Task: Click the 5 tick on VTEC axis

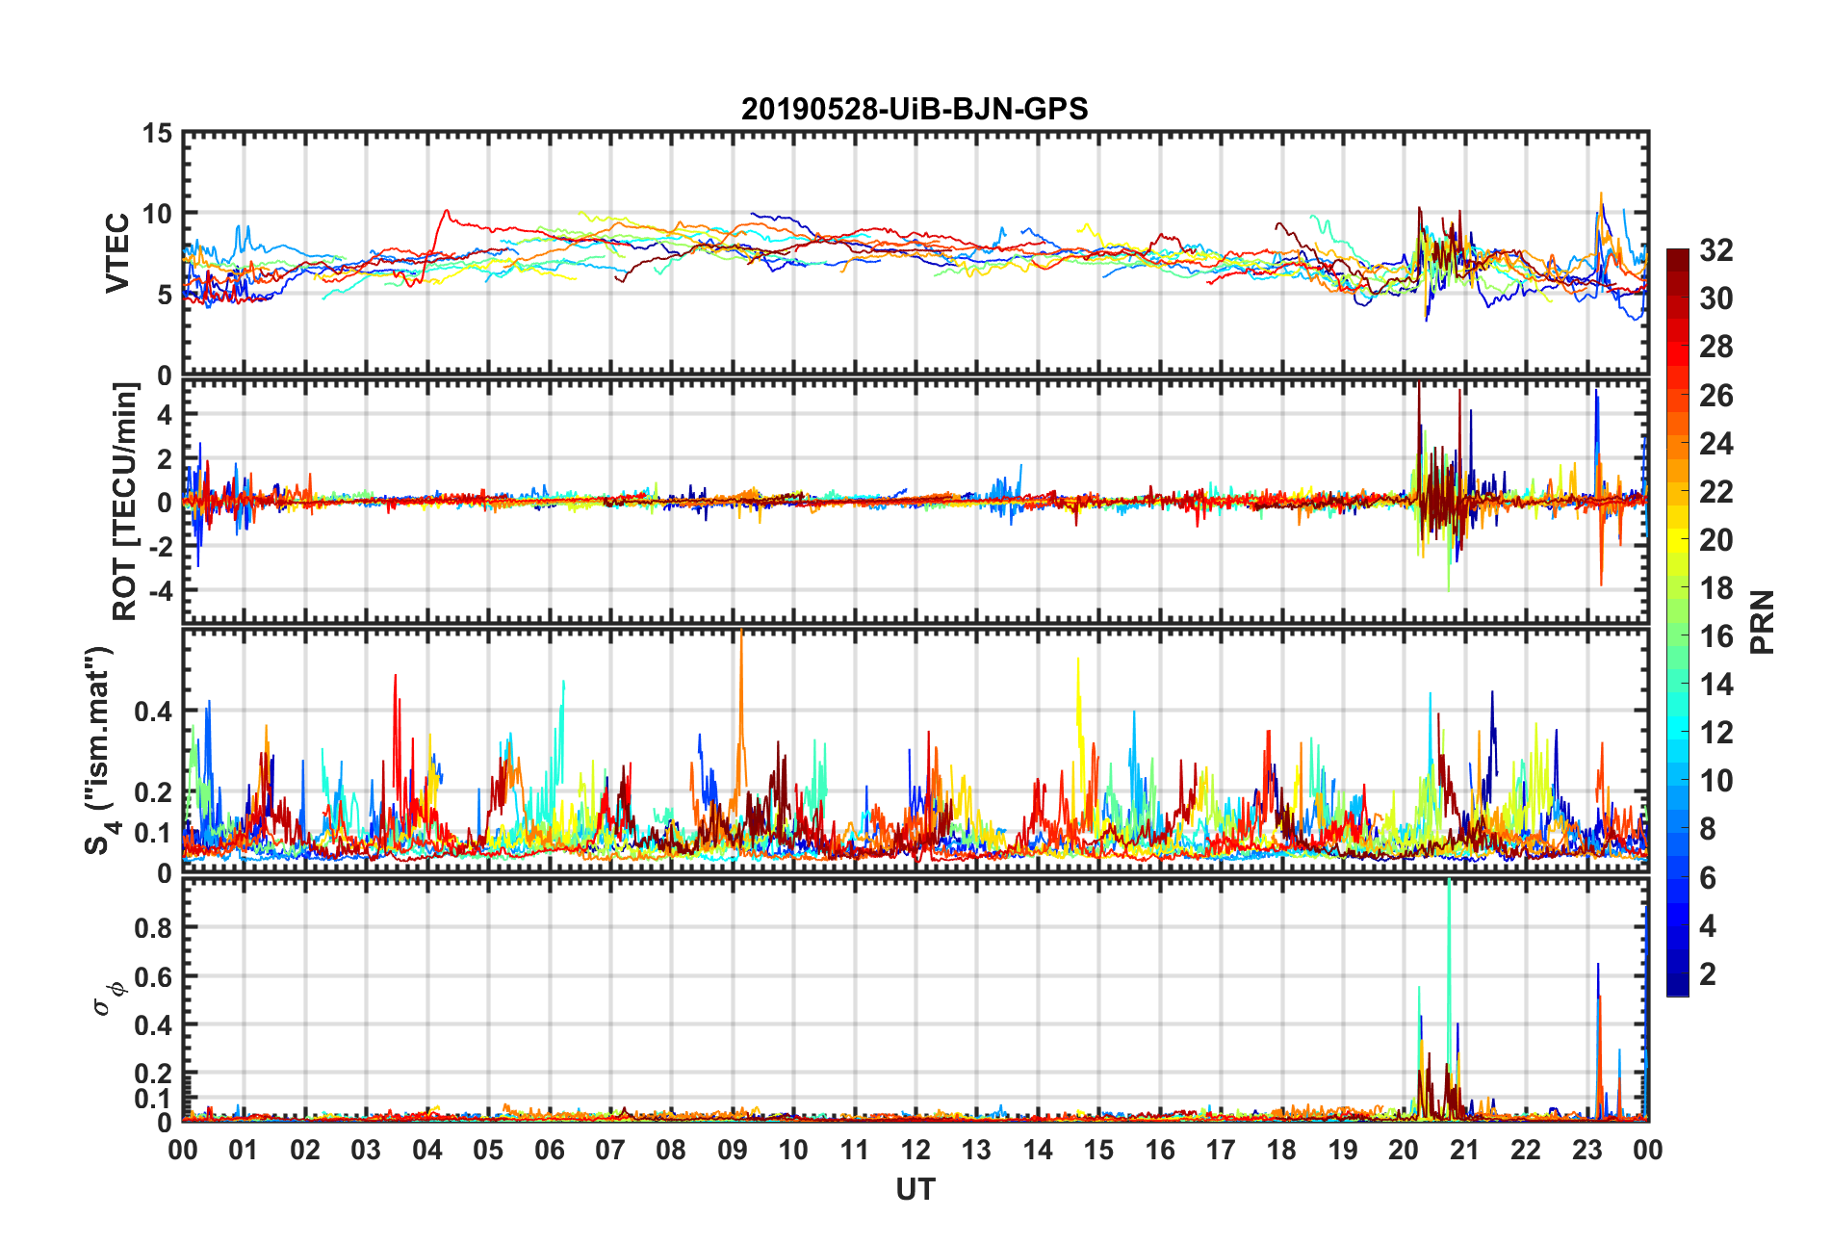Action: [166, 295]
